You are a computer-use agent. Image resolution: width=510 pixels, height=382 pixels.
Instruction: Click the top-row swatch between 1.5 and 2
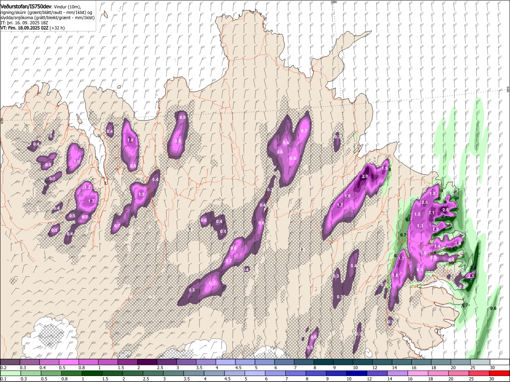127,362
